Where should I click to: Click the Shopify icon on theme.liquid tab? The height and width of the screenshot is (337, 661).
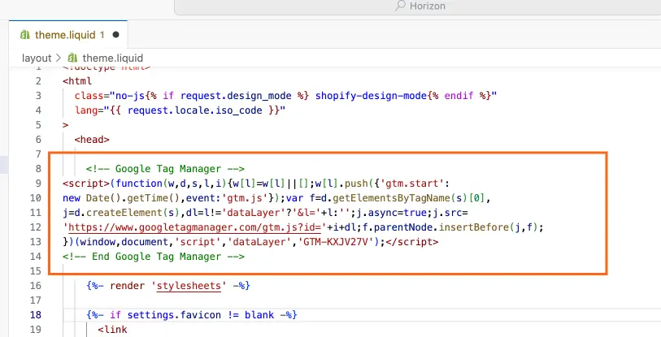click(x=25, y=35)
